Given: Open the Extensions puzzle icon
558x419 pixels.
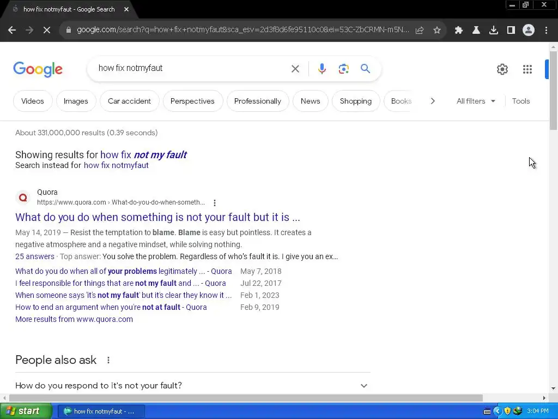Looking at the screenshot, I should 459,31.
